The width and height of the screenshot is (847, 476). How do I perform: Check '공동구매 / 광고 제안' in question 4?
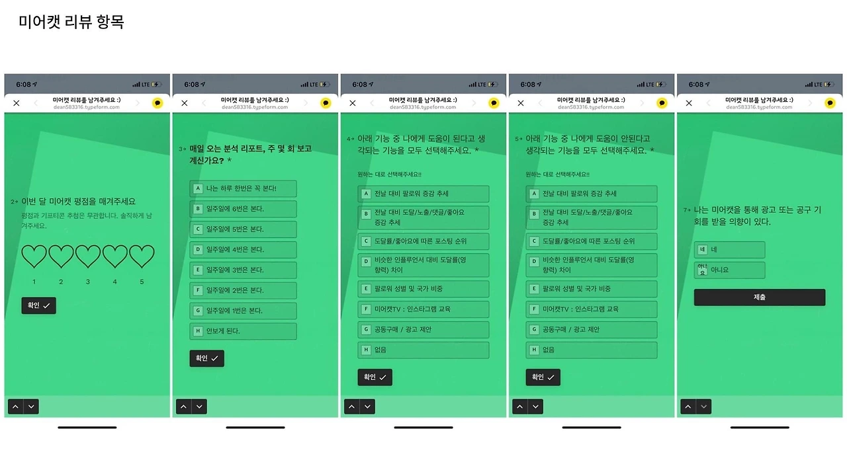point(423,329)
